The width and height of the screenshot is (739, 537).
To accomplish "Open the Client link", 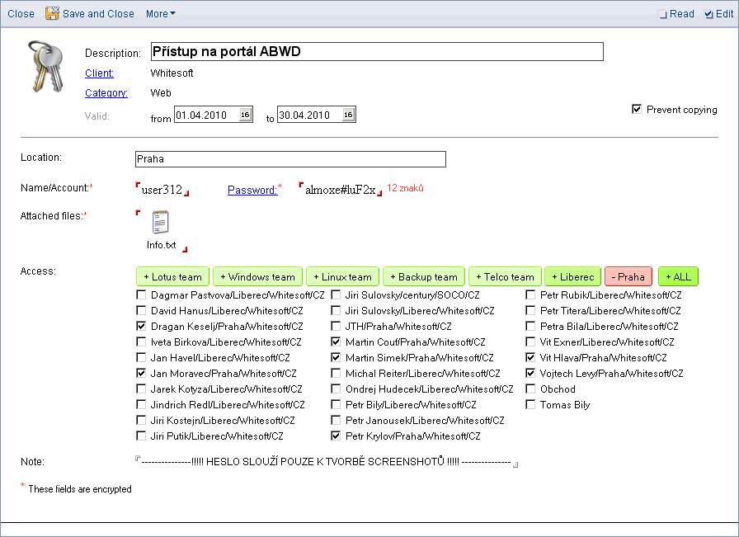I will click(x=99, y=73).
